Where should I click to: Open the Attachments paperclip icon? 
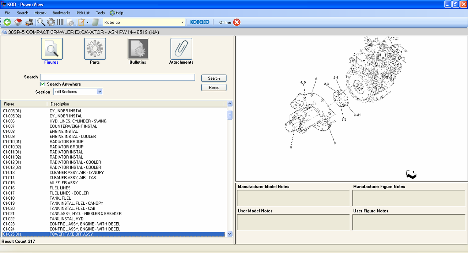click(181, 49)
